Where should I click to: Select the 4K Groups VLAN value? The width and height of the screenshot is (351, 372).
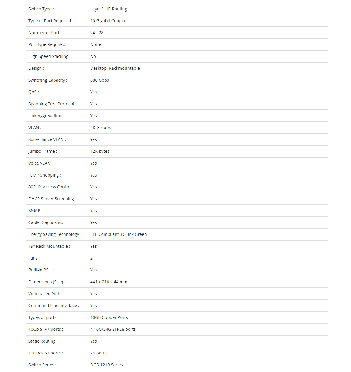click(x=100, y=128)
